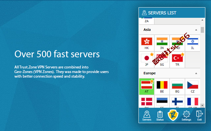Select the BG Bulgaria server flag
Image resolution: width=211 pixels, height=131 pixels.
pos(177,85)
